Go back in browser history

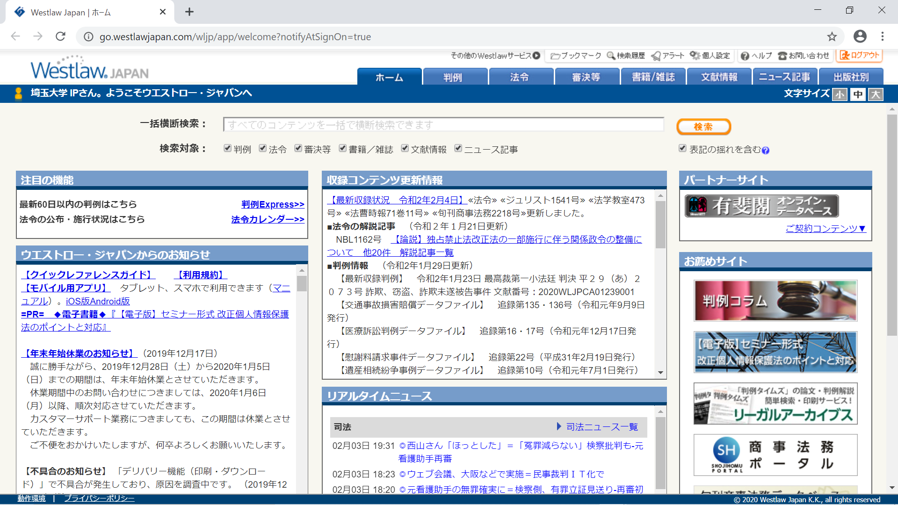[15, 36]
